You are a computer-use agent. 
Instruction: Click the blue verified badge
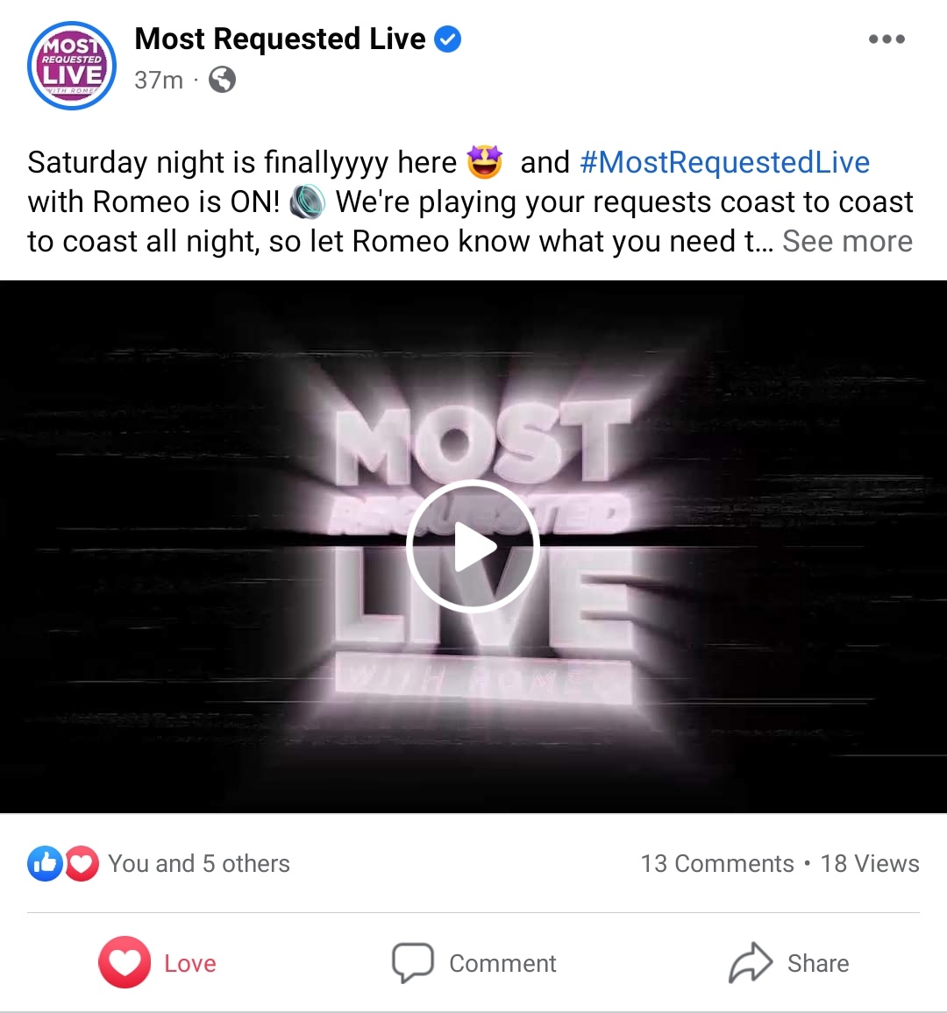pos(447,39)
